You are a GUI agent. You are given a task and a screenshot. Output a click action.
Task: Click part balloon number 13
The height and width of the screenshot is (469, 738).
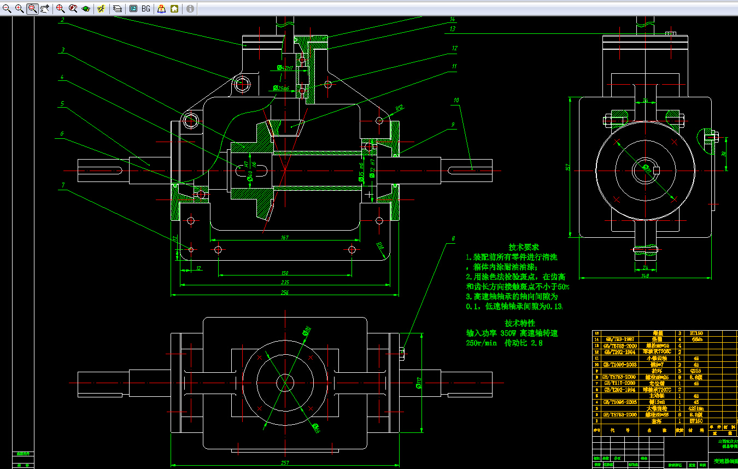453,29
